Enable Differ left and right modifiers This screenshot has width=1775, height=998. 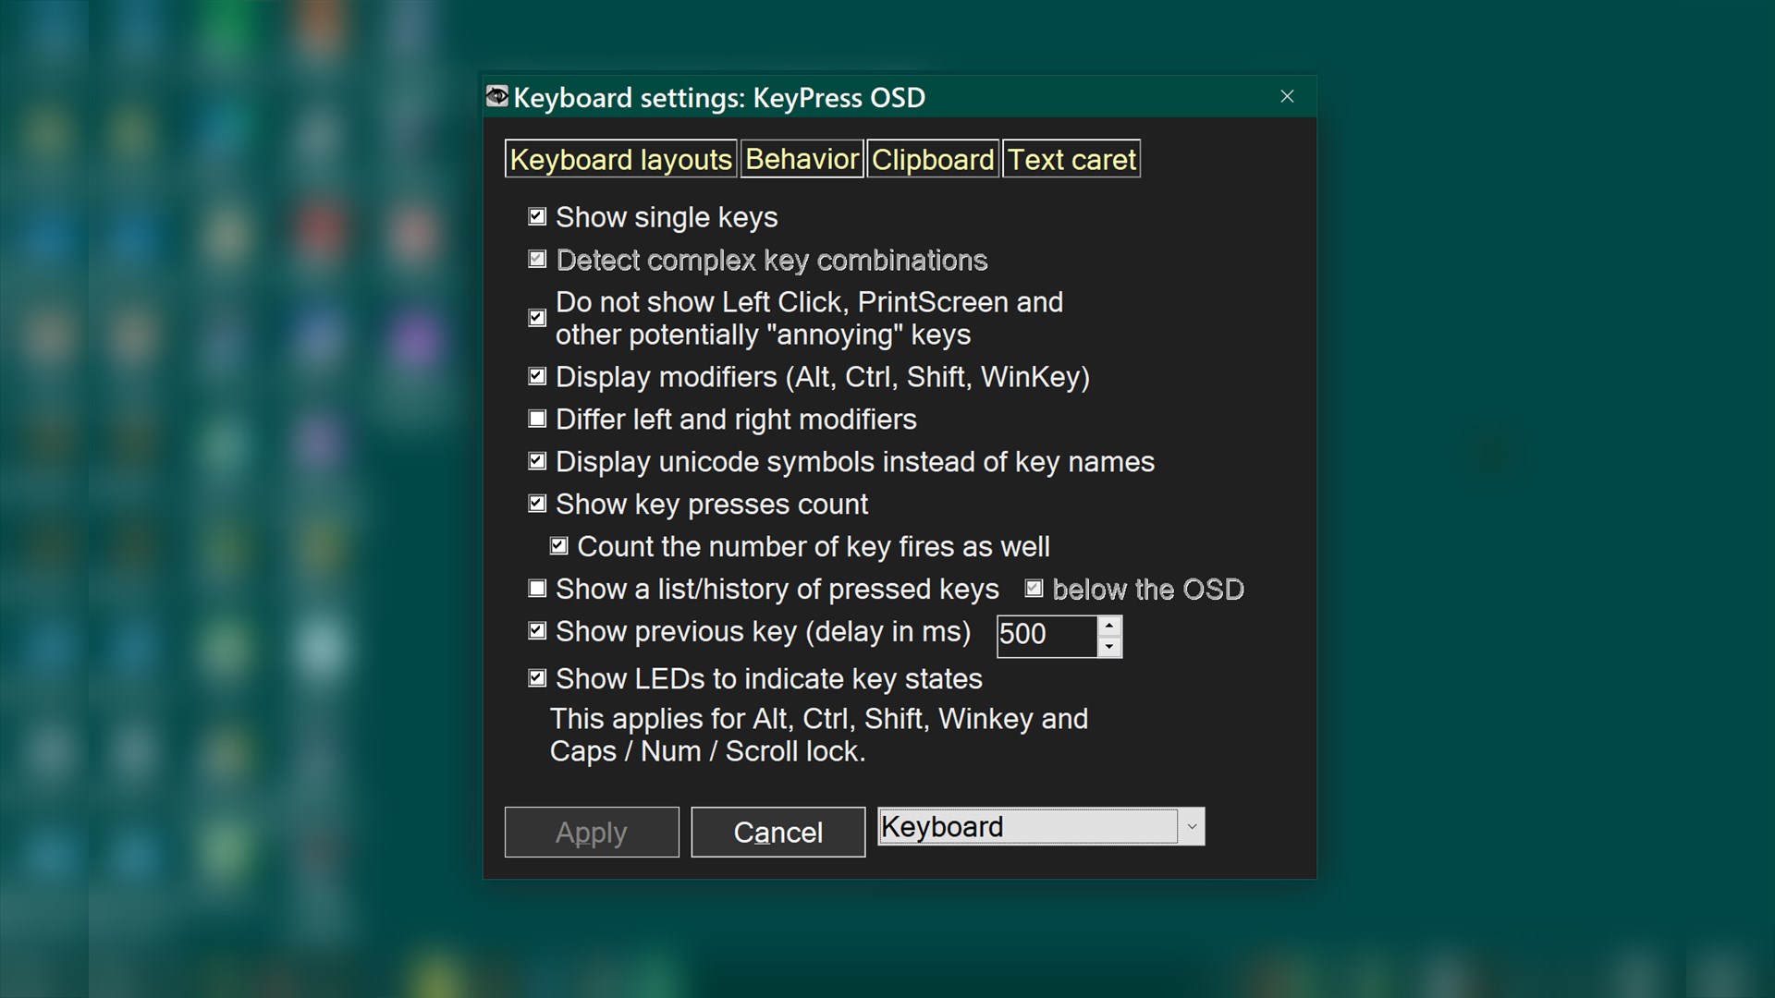pos(537,419)
